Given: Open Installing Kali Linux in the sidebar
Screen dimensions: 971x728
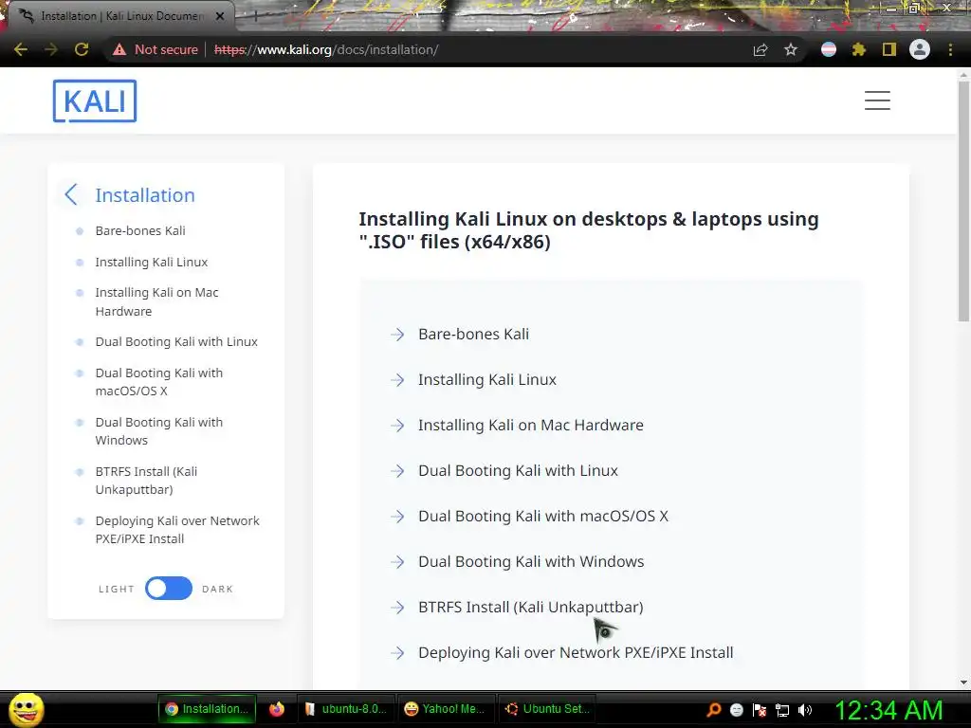Looking at the screenshot, I should coord(152,263).
